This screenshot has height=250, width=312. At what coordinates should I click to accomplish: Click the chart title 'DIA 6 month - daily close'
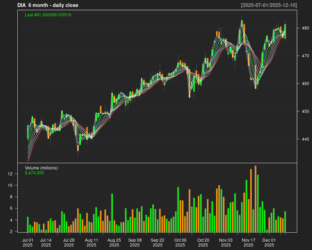[x=48, y=5]
